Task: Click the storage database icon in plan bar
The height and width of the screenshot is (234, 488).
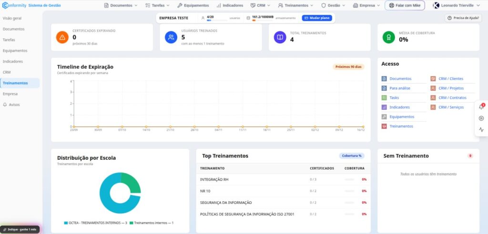Action: tap(248, 18)
